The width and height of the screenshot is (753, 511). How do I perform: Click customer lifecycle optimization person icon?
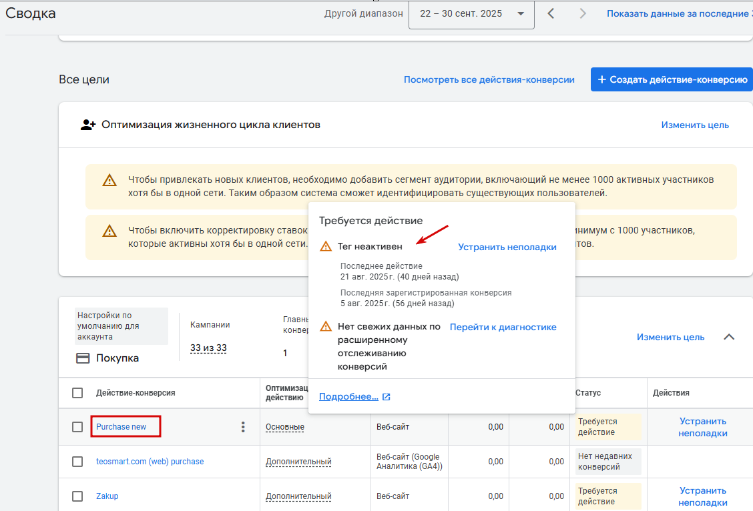coord(88,125)
